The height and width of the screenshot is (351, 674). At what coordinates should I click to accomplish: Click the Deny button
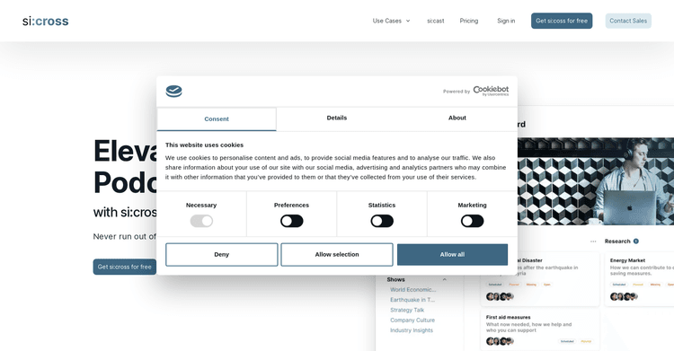222,254
